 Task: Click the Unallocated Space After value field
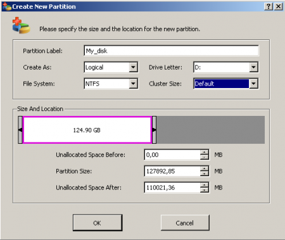click(x=172, y=187)
